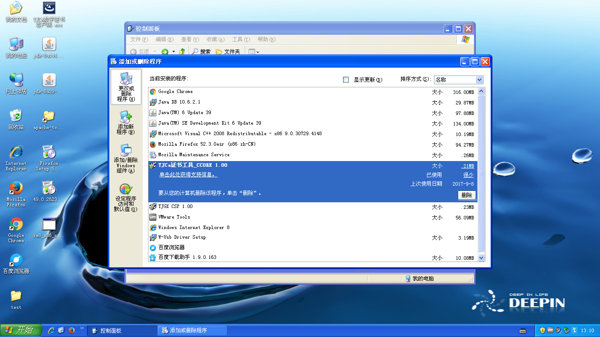Click the clock in system tray

tap(587, 330)
